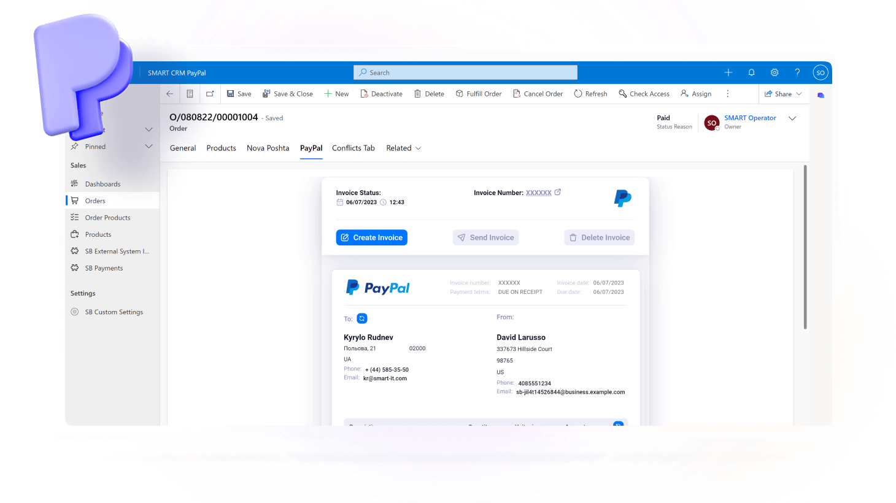Click the plus icon in top bar

click(728, 72)
